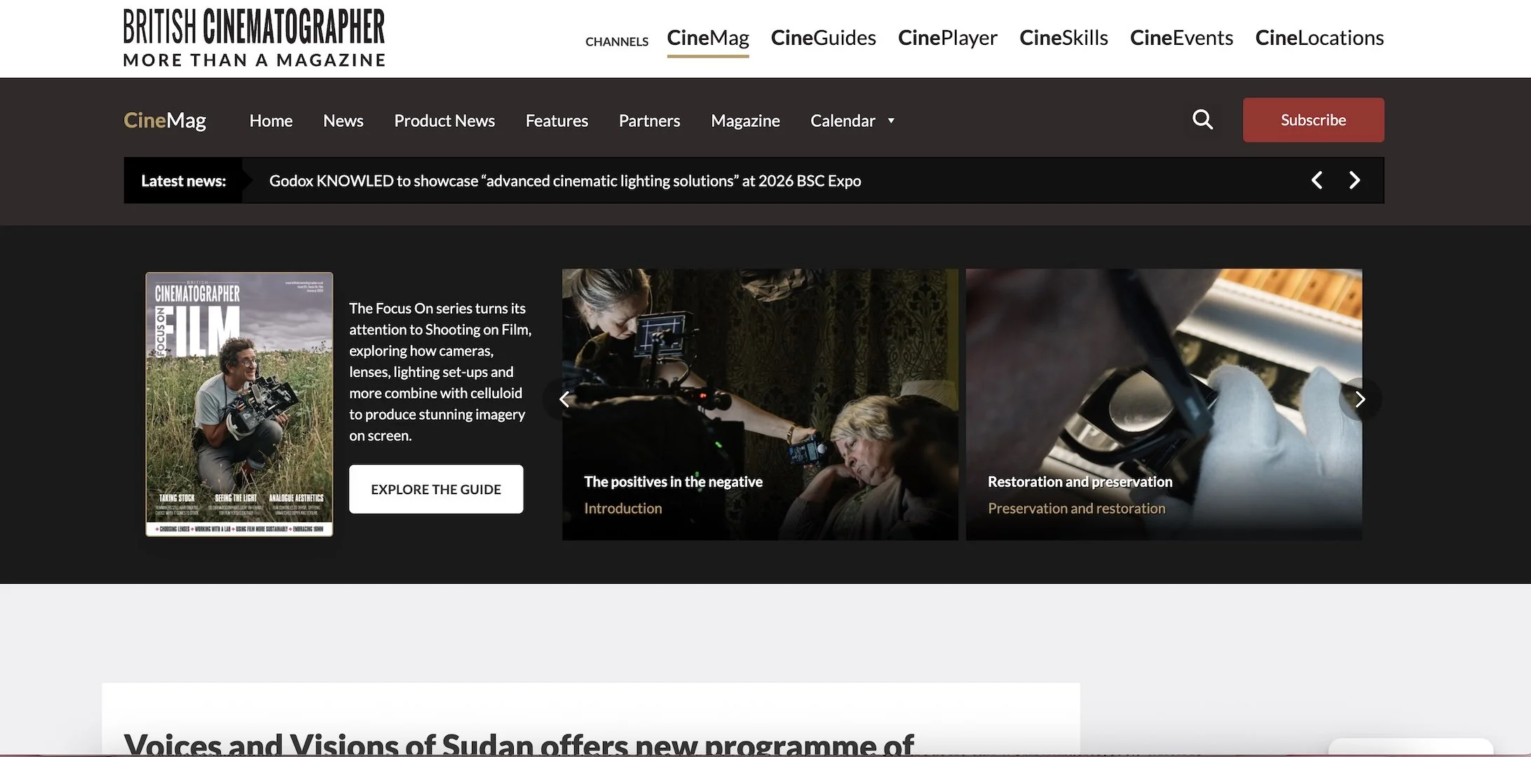
Task: Open the Focus On Film magazine cover
Action: coord(239,404)
